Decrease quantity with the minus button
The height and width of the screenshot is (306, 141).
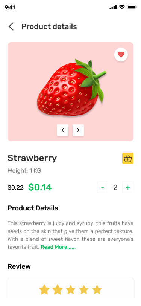pos(103,187)
